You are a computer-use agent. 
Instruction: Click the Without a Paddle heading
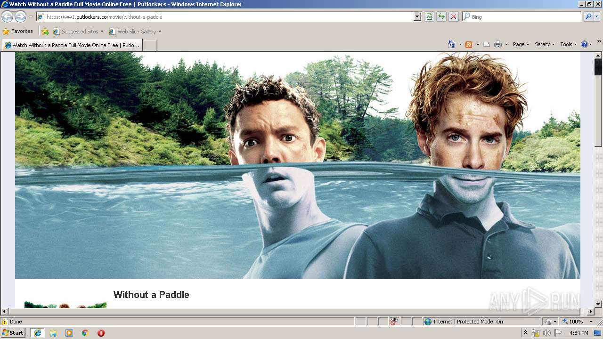tap(151, 295)
